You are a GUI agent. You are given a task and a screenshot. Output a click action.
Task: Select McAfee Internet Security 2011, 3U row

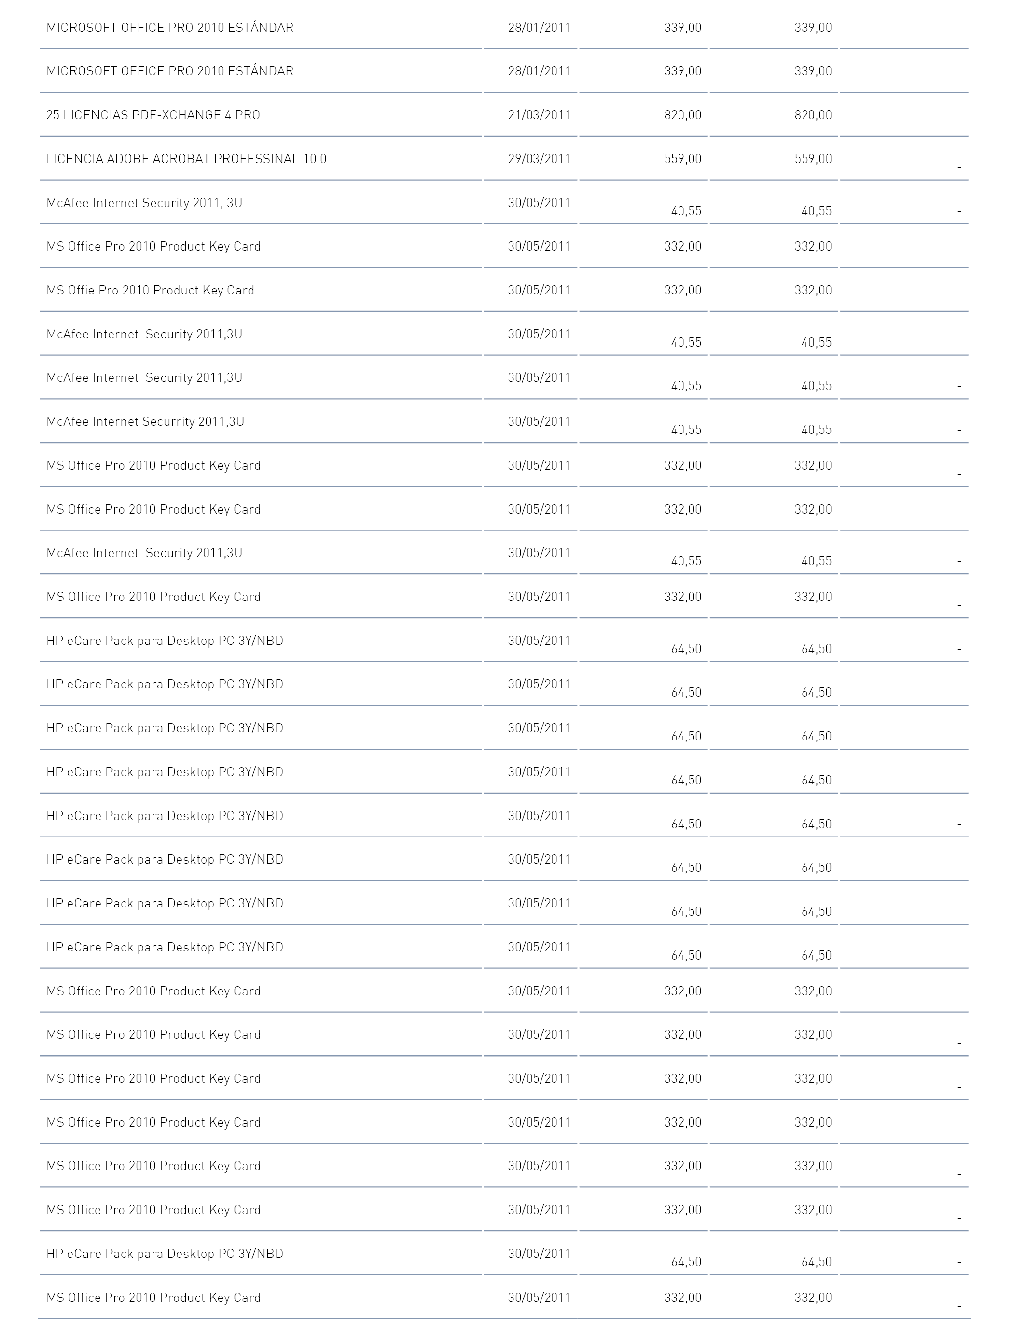(x=504, y=203)
